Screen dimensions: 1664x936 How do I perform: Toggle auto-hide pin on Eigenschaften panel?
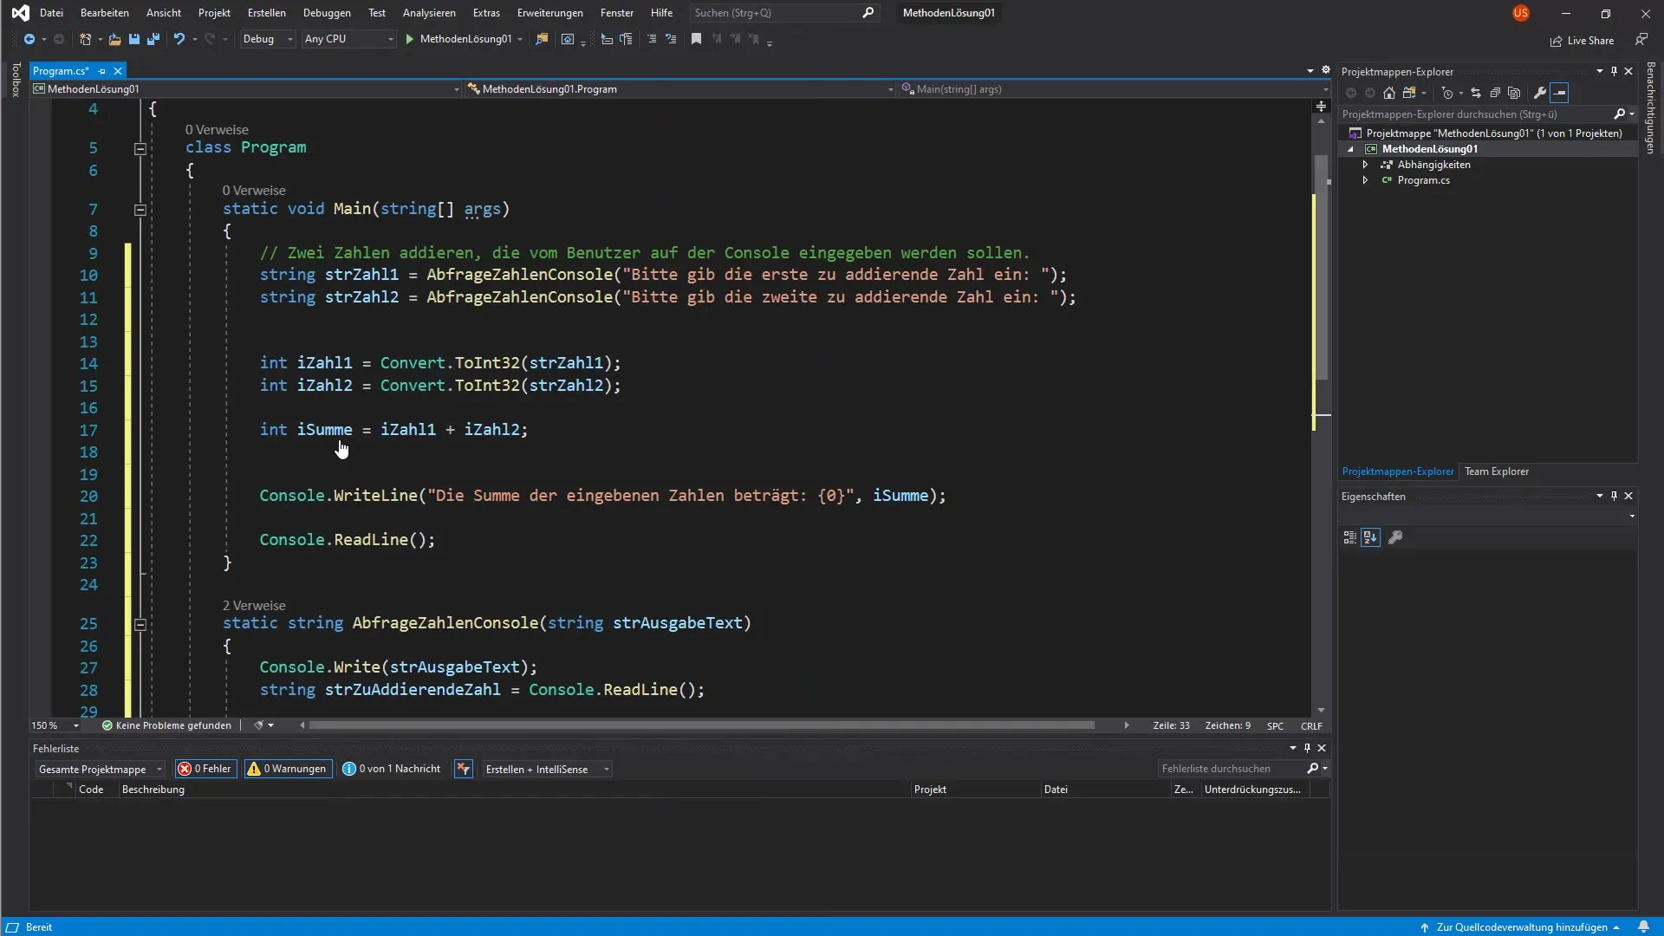click(x=1614, y=496)
